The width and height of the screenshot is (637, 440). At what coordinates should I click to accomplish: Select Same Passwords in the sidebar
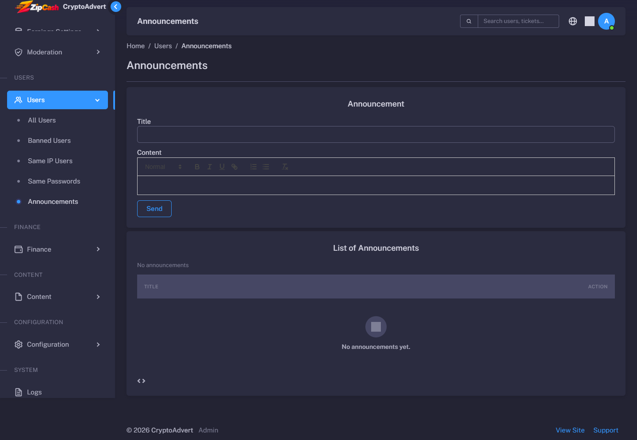point(54,181)
